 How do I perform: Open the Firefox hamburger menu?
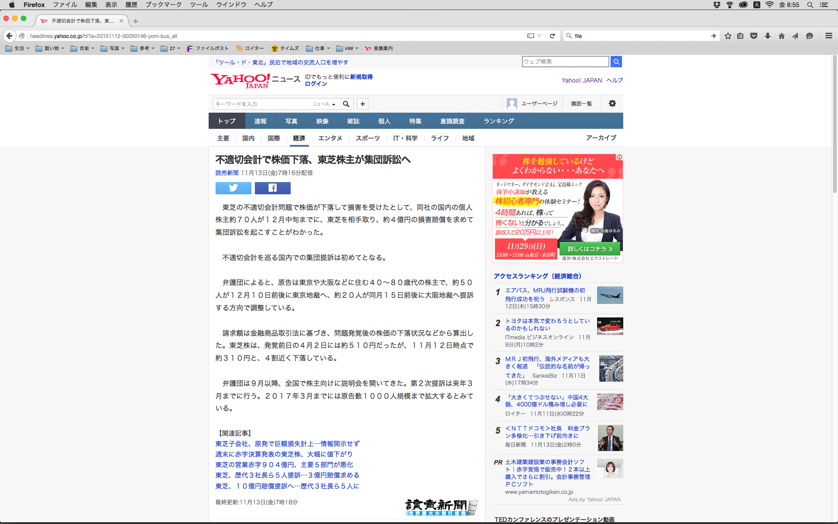[x=828, y=36]
